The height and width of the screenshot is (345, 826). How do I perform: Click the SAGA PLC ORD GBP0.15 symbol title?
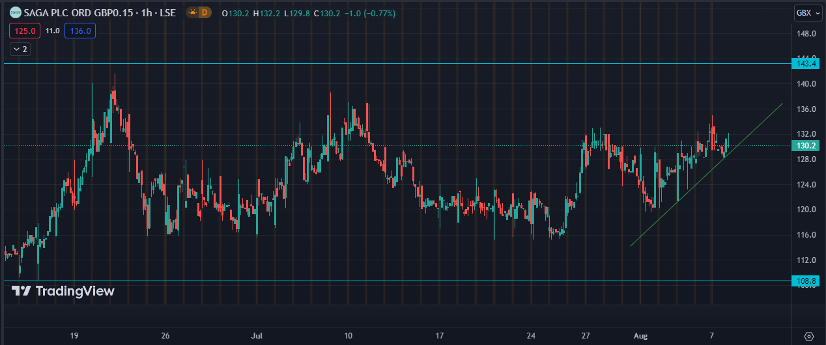(x=100, y=12)
